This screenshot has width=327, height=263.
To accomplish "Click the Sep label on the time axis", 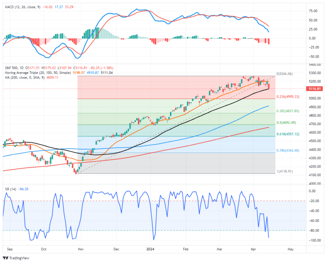I will click(x=10, y=249).
